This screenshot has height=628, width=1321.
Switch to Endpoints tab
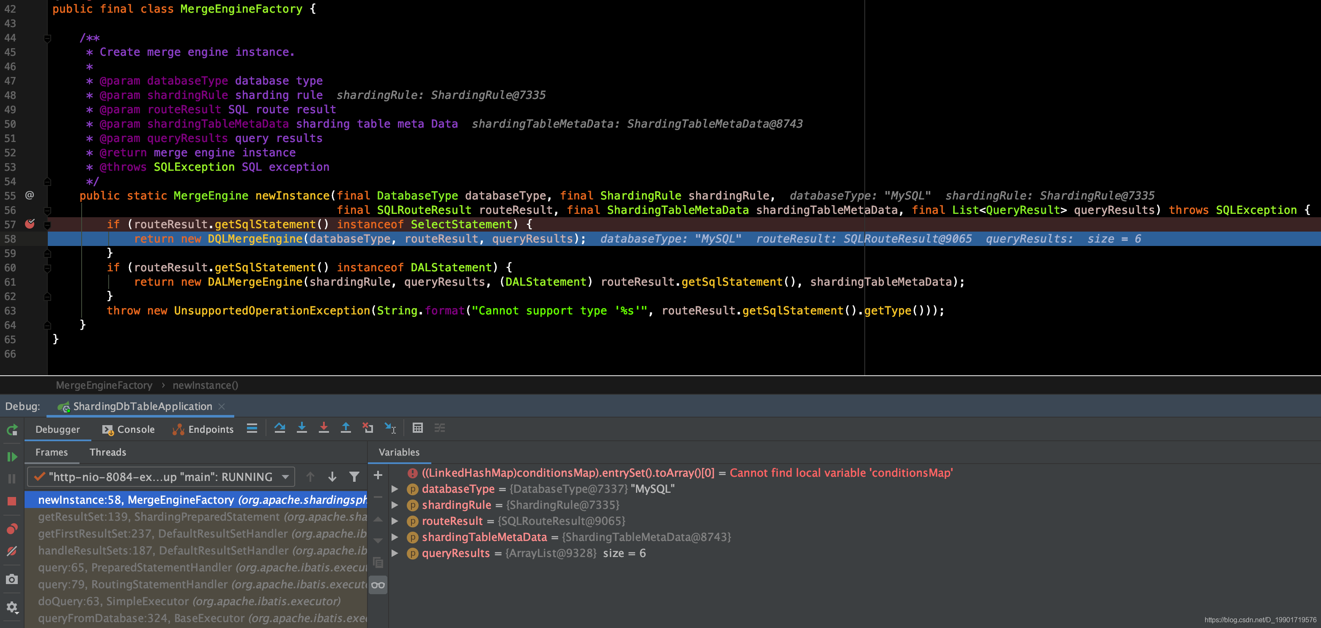click(x=203, y=430)
